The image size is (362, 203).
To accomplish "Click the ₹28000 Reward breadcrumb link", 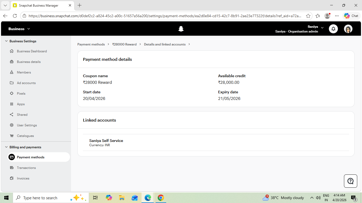I will [x=124, y=44].
